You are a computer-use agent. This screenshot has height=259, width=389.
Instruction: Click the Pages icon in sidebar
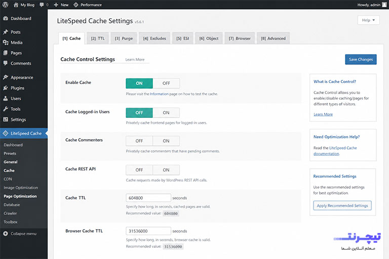click(6, 53)
